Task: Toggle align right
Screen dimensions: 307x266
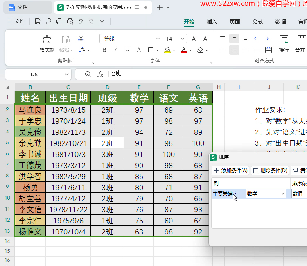Action: pyautogui.click(x=245, y=50)
